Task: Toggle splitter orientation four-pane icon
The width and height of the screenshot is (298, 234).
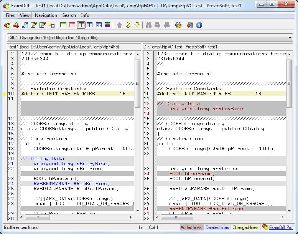Action: click(x=90, y=25)
